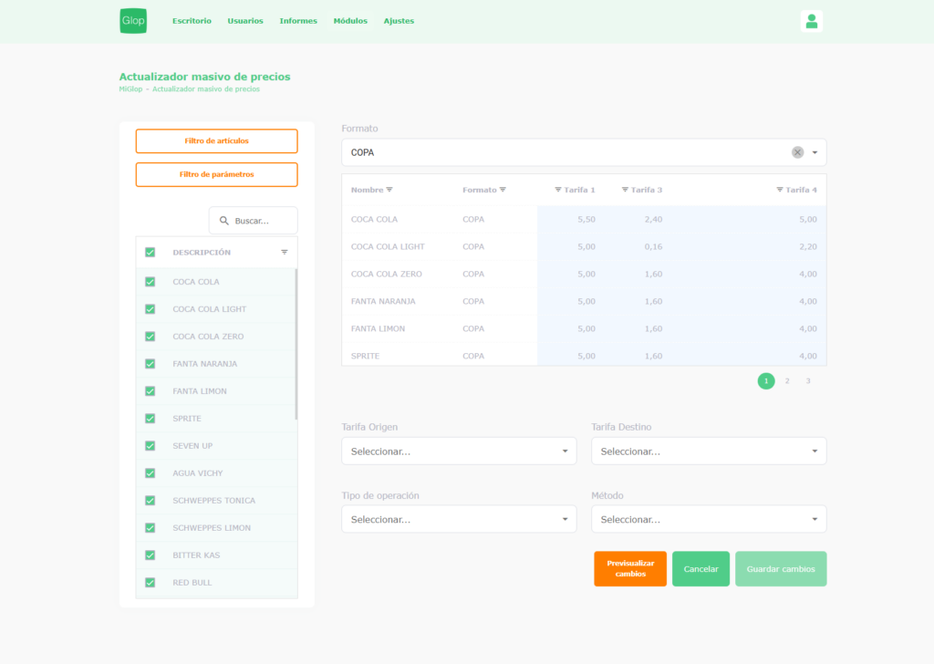Click the Nombre column filter icon

[389, 190]
